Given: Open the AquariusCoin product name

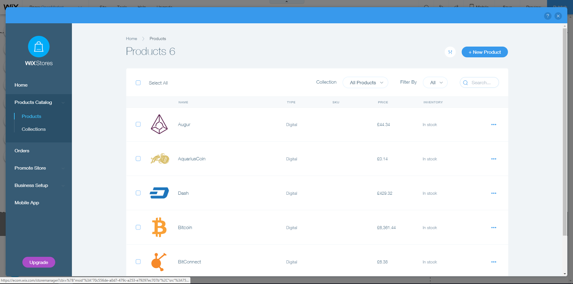Looking at the screenshot, I should [x=192, y=159].
